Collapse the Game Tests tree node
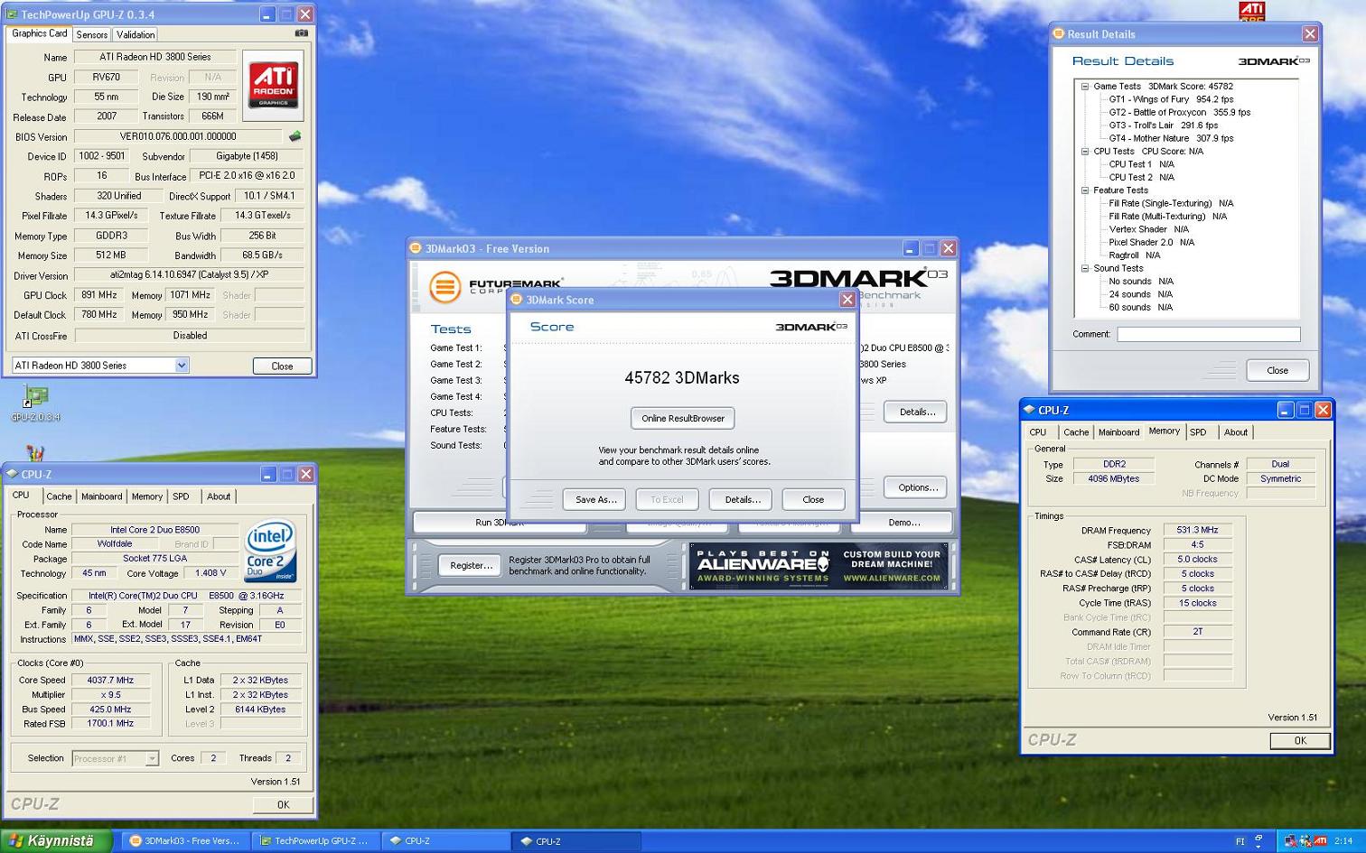 click(1085, 87)
